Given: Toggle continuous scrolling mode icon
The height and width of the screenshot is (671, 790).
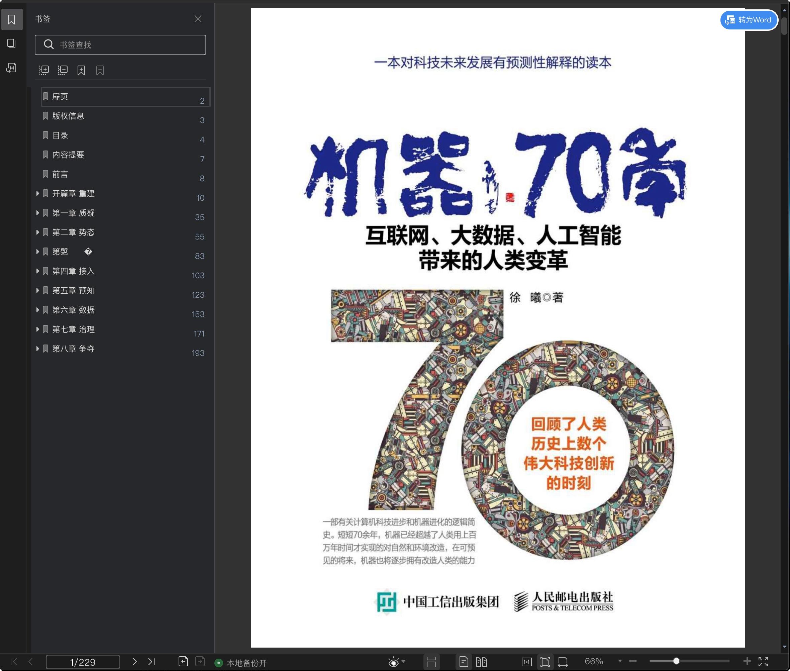Looking at the screenshot, I should [431, 662].
